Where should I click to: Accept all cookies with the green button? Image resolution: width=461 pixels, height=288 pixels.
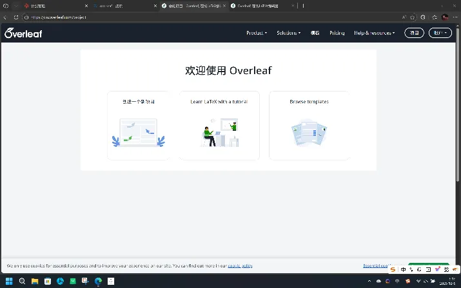coord(429,265)
